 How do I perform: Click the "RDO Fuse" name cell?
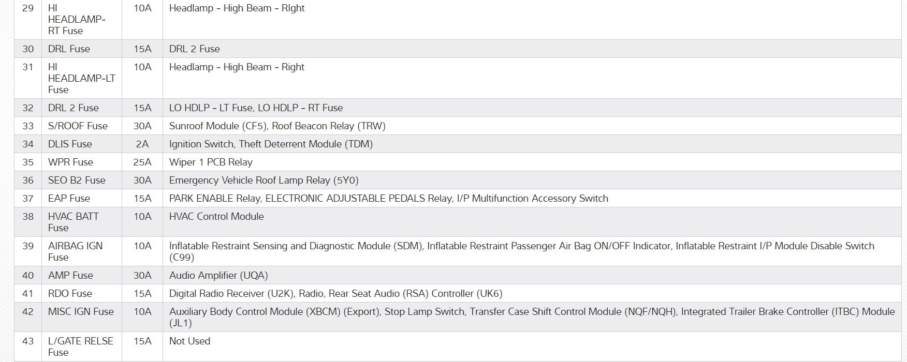click(70, 294)
